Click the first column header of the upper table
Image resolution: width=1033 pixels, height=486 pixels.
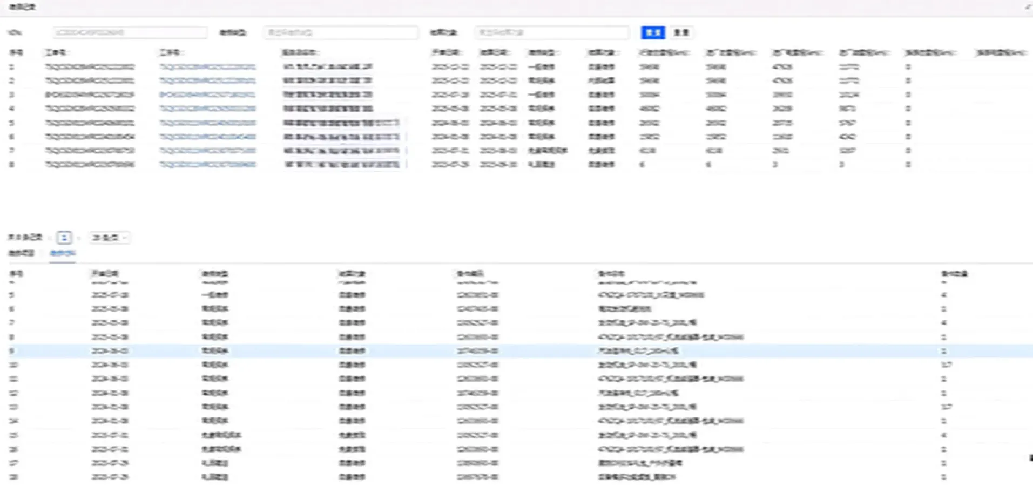click(16, 52)
